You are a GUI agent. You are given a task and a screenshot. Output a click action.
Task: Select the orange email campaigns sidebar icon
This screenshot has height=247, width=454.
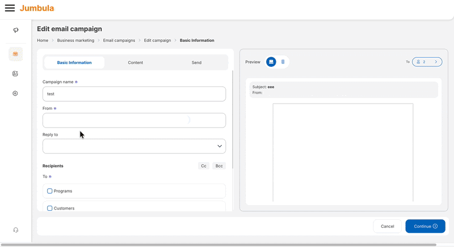coord(16,54)
